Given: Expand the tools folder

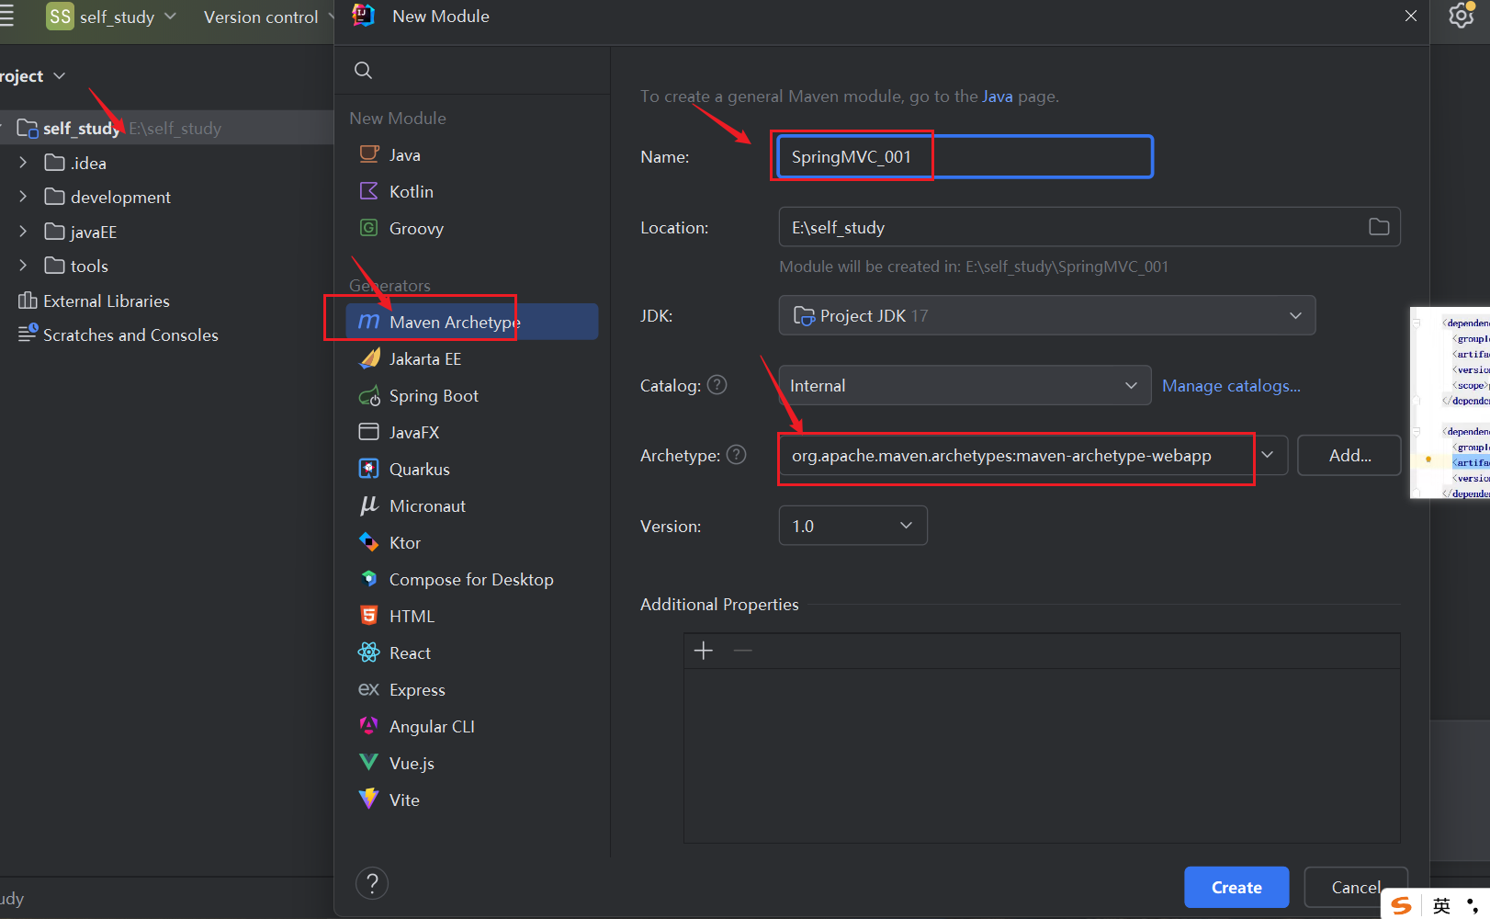Looking at the screenshot, I should 23,266.
